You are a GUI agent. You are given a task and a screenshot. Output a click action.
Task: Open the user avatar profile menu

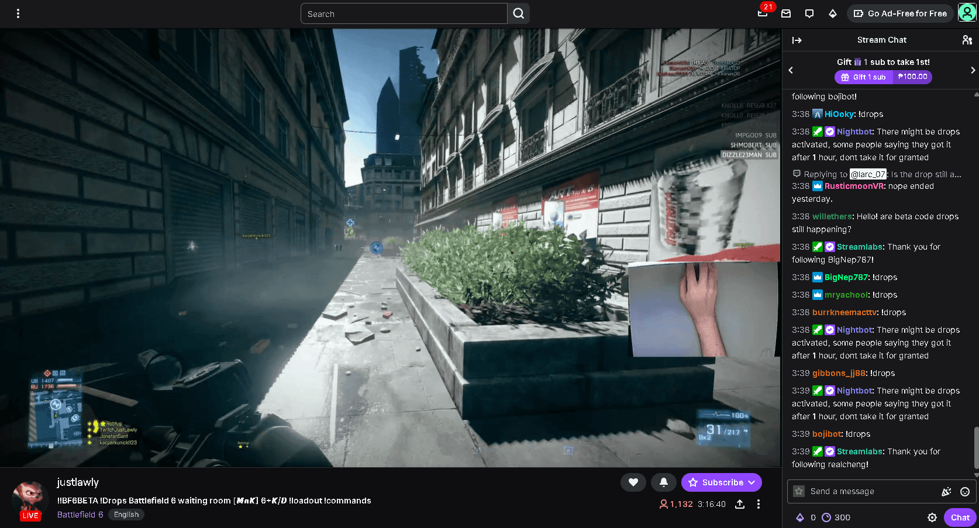point(967,13)
